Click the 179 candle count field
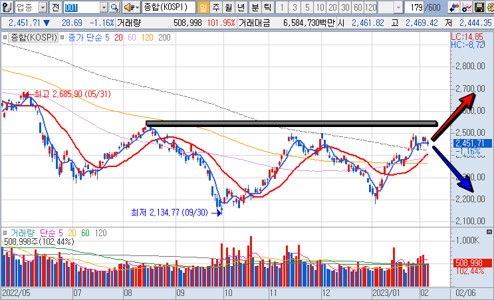This screenshot has width=494, height=300. tap(414, 8)
